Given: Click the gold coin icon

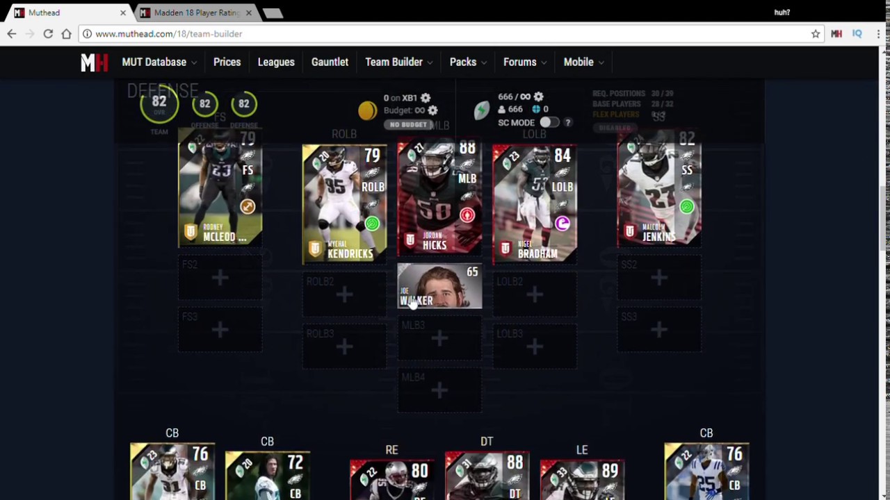Looking at the screenshot, I should 367,110.
